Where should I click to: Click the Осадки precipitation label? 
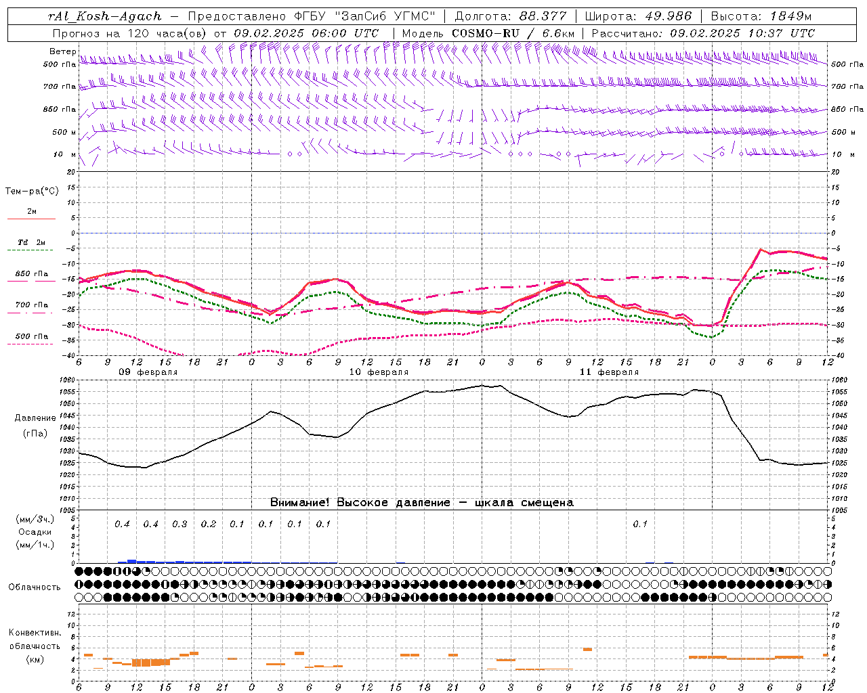(35, 532)
